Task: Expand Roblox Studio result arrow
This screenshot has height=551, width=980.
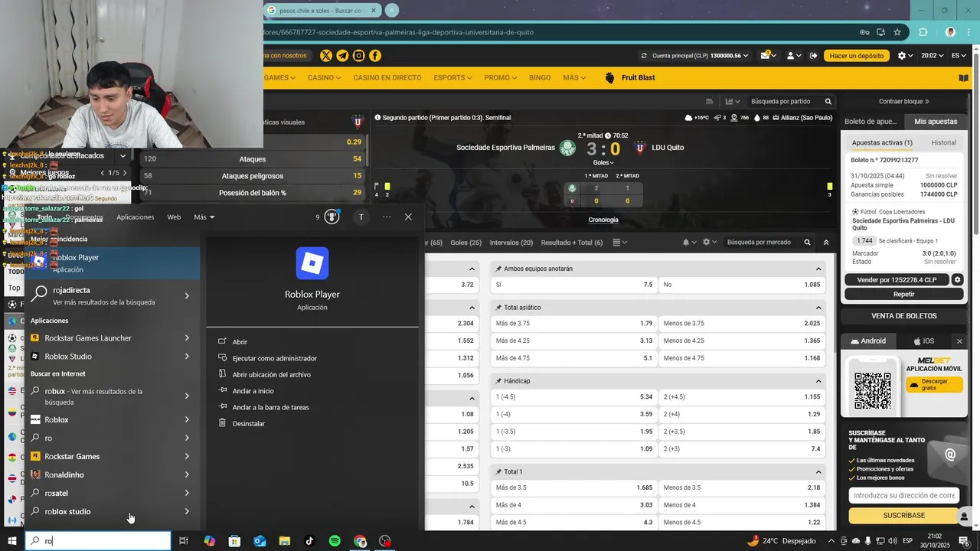Action: [x=187, y=356]
